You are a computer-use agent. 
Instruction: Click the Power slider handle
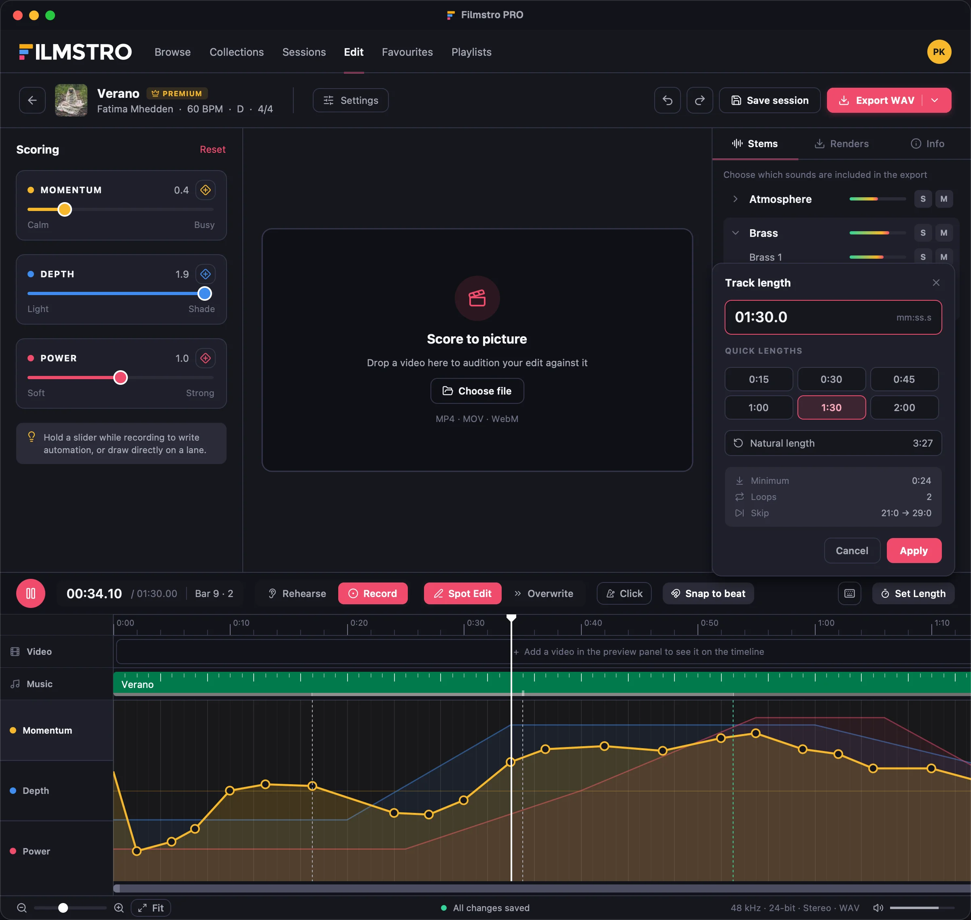click(120, 378)
